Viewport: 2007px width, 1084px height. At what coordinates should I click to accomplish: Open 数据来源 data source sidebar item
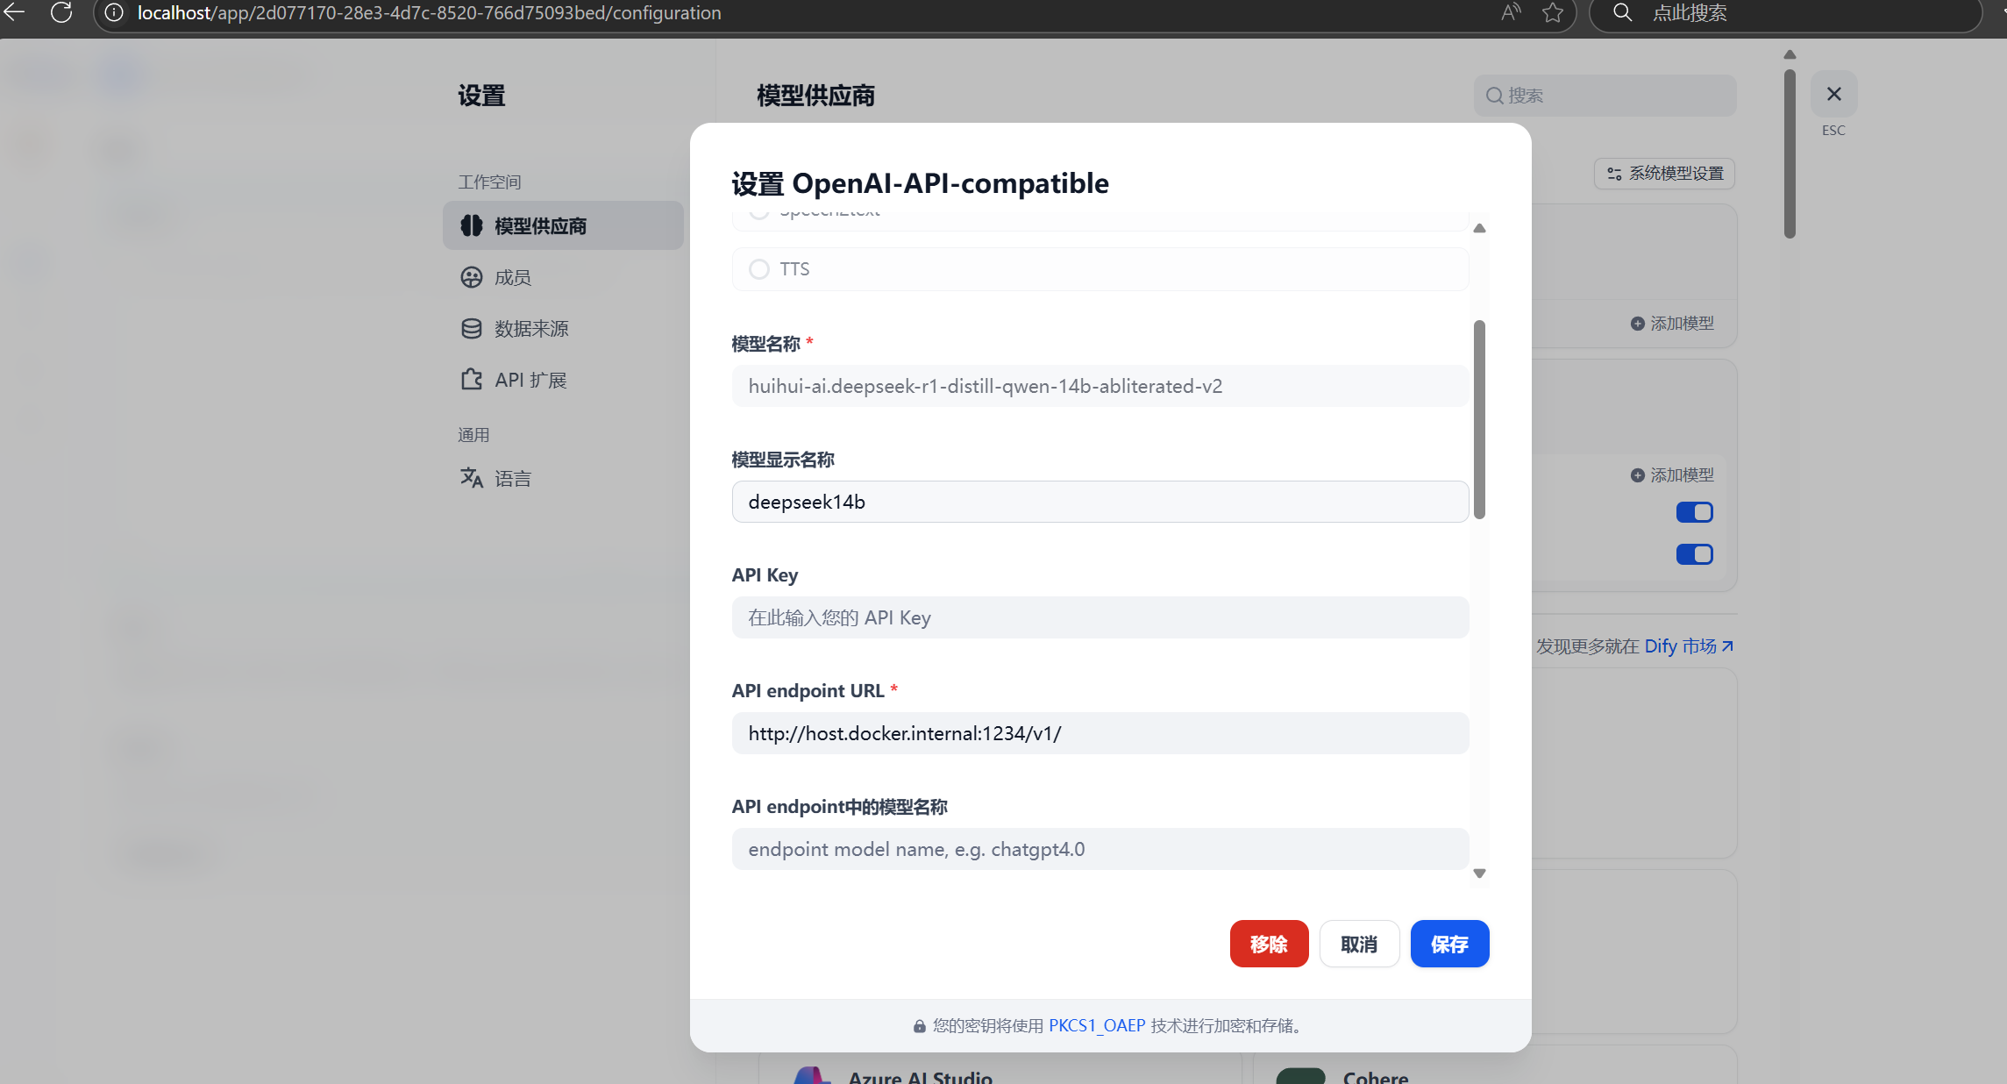(530, 329)
